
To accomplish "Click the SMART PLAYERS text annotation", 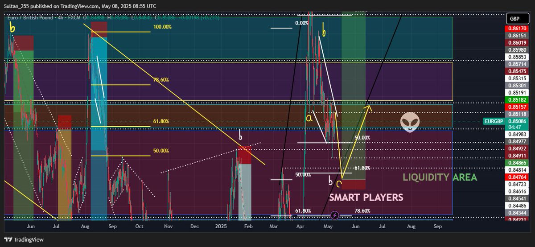I will [366, 197].
